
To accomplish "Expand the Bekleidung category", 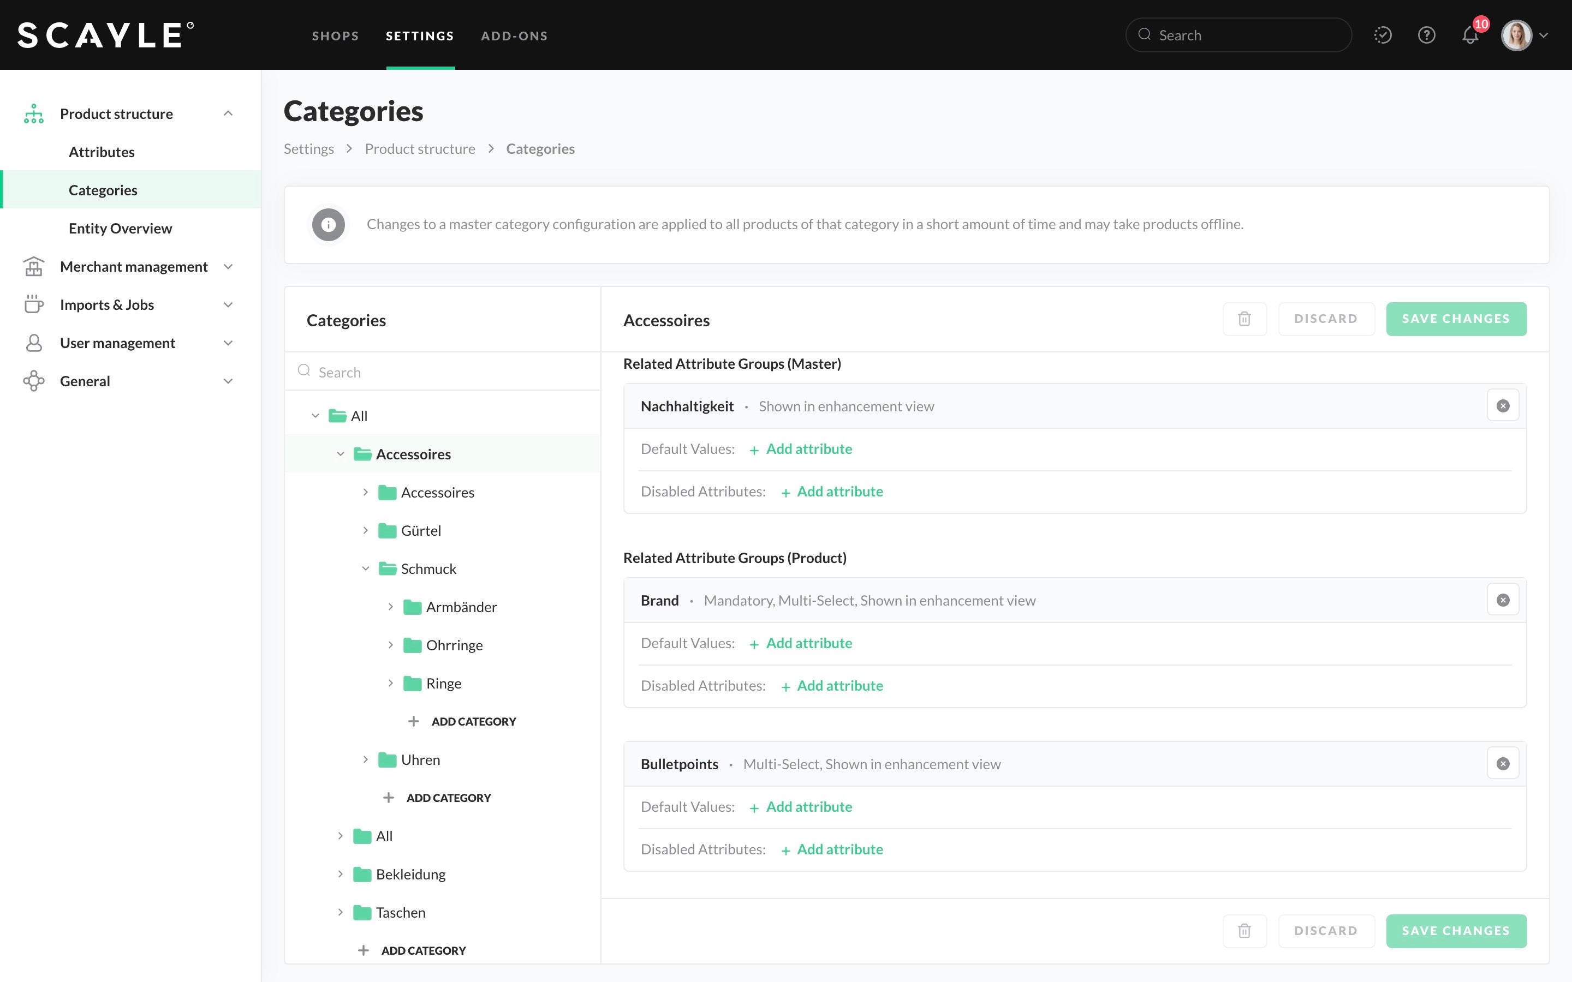I will point(341,874).
